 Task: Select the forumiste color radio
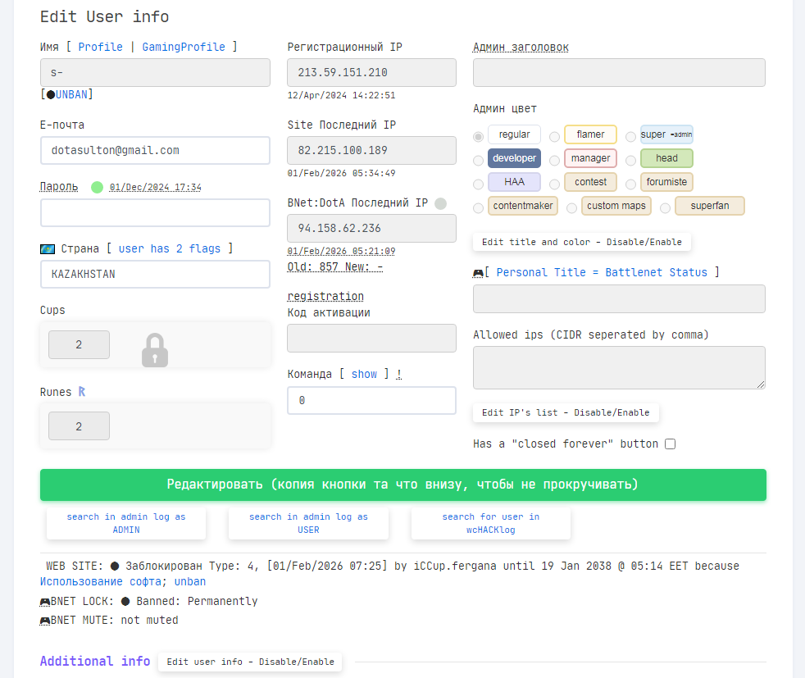630,184
